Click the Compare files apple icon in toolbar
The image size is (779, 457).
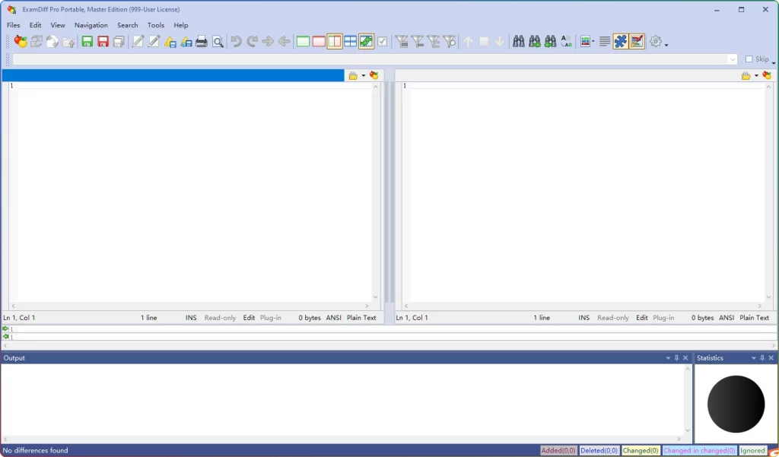[21, 42]
